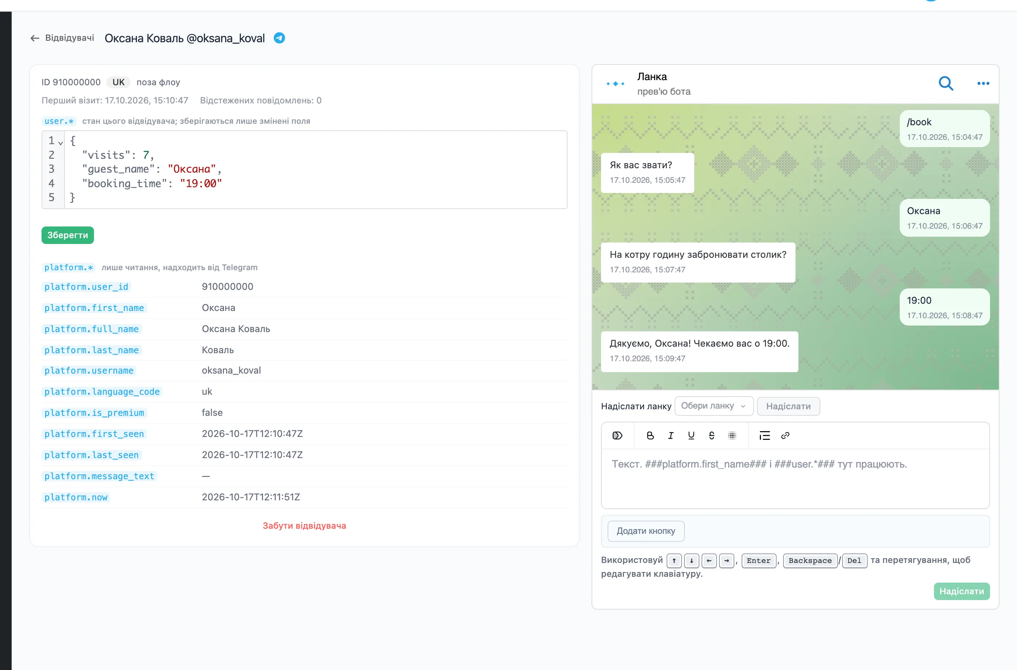
Task: Toggle italic formatting
Action: point(671,435)
